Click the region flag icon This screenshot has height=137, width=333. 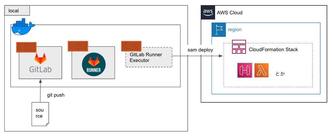pyautogui.click(x=219, y=30)
